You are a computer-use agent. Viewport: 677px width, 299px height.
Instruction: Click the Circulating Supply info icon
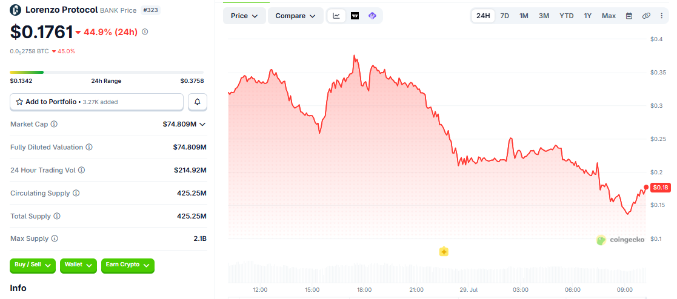pyautogui.click(x=76, y=193)
